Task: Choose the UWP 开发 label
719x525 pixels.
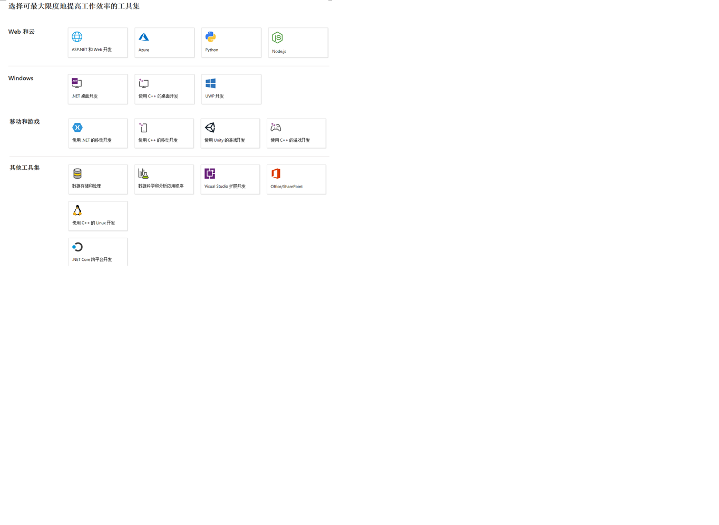Action: [215, 96]
